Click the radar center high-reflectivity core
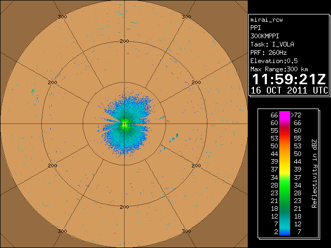The width and height of the screenshot is (331, 248). click(124, 124)
